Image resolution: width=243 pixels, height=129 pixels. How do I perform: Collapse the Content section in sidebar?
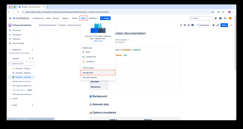coord(10,58)
